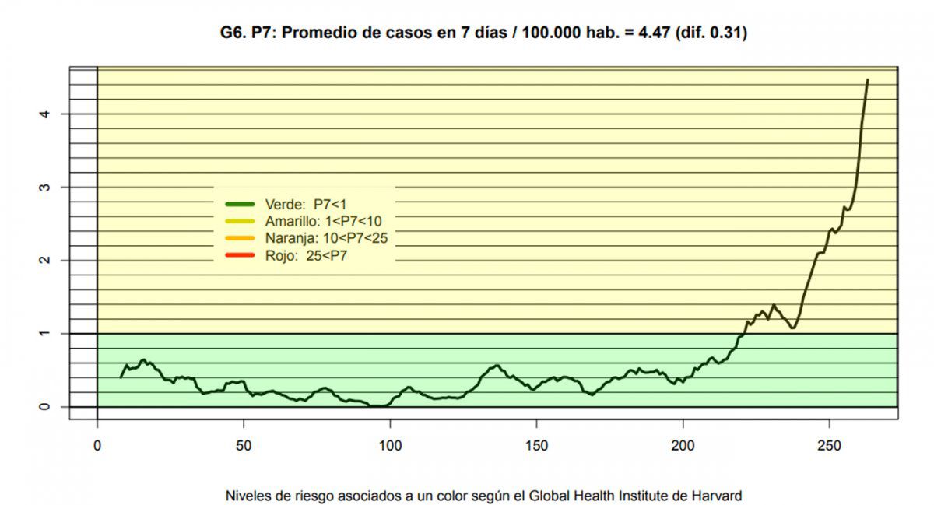Click the x-axis tick label 50
Viewport: 934px width, 505px height.
click(244, 446)
